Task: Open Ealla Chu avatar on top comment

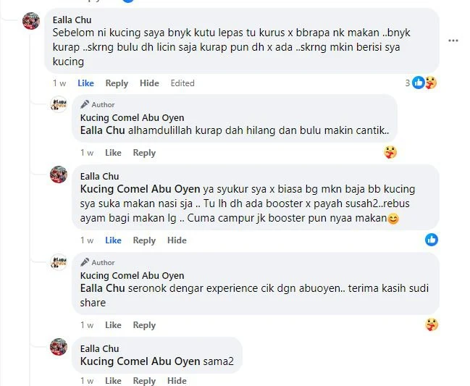Action: coord(31,21)
